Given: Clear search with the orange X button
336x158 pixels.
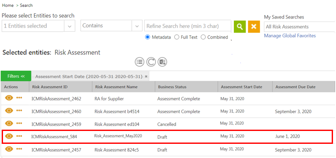Looking at the screenshot, I should [254, 27].
